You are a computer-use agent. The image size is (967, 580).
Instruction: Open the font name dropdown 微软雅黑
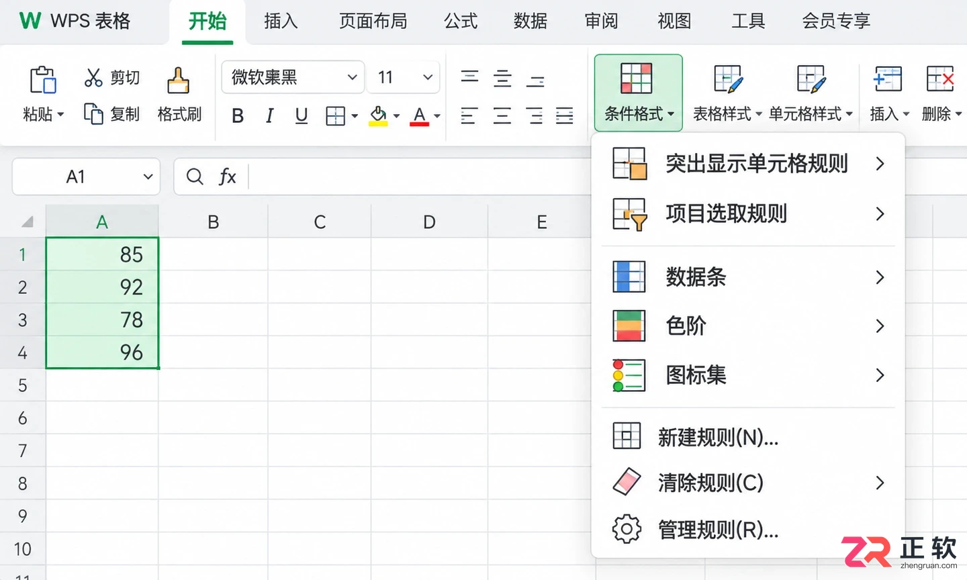293,77
